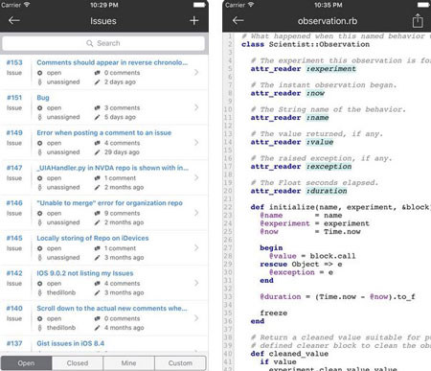Open 'Scroll down to the actual new comments' issue
Image resolution: width=431 pixels, height=371 pixels.
click(x=112, y=309)
